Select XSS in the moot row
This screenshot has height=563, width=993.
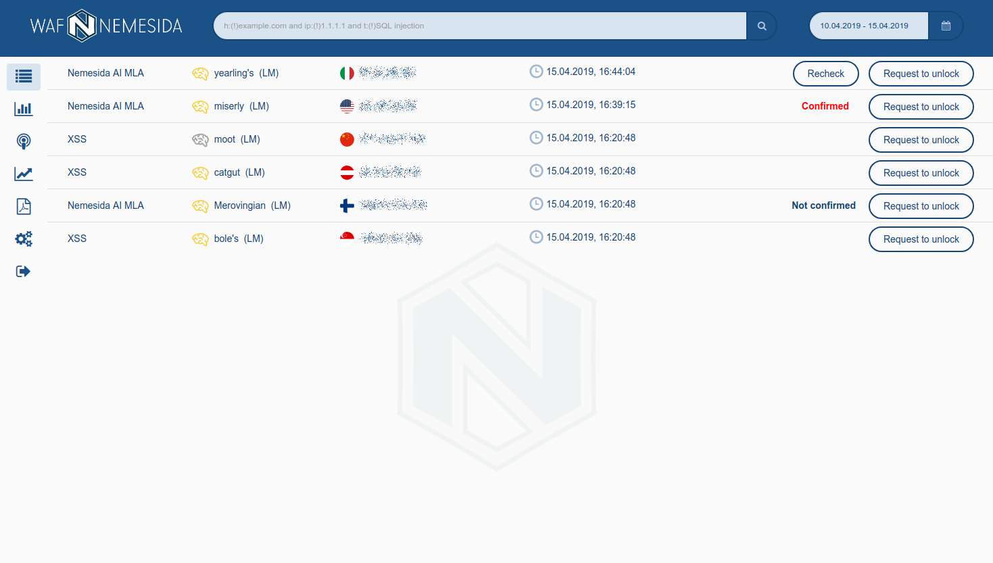coord(77,139)
